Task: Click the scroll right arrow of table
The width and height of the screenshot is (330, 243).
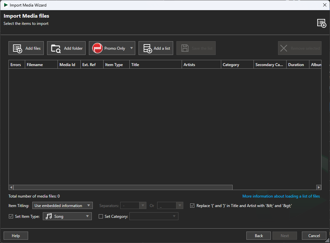Action: pyautogui.click(x=319, y=187)
